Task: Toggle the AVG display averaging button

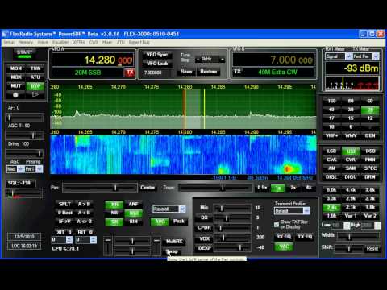Action: 160,222
